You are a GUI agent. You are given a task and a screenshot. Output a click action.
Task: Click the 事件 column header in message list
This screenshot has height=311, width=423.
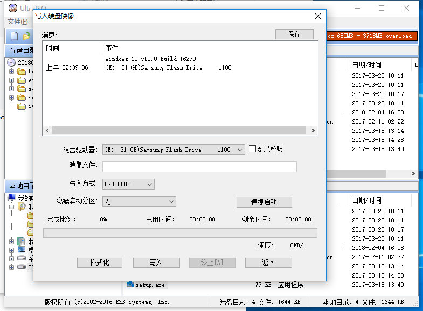[x=112, y=48]
